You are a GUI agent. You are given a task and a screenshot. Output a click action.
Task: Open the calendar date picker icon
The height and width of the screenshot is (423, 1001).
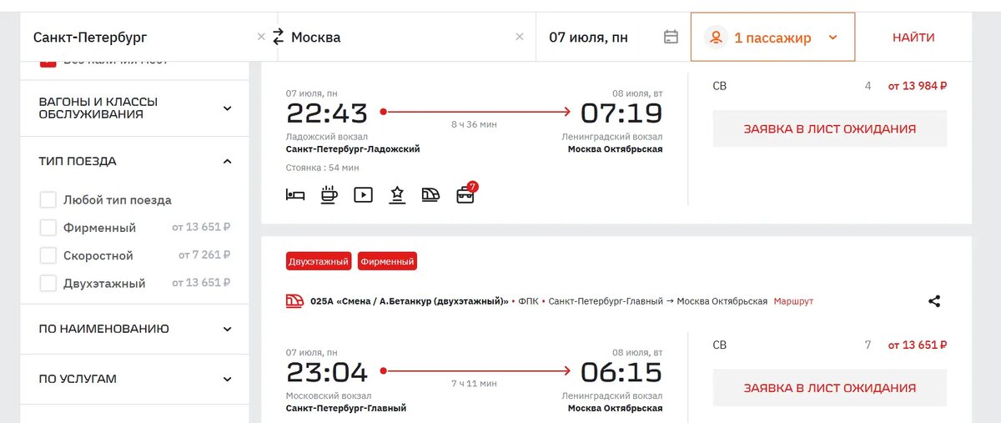(671, 37)
